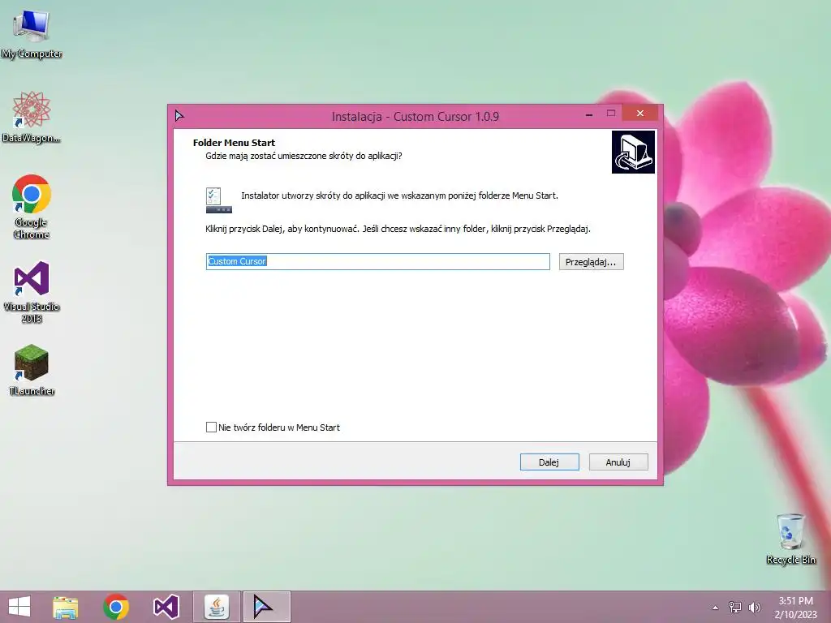
Task: Click the 'Instalator utworzy skróty' sentence
Action: coord(399,195)
